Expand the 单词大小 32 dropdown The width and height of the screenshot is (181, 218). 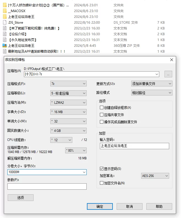point(68,121)
